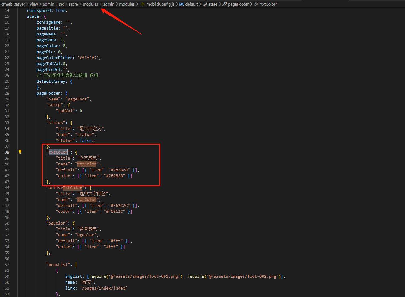The height and width of the screenshot is (297, 405).
Task: Click the '首页' name value
Action: click(86, 282)
